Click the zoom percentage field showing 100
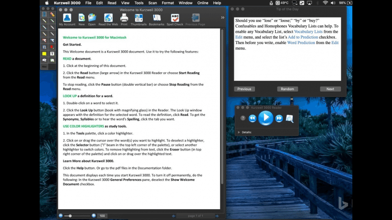The height and width of the screenshot is (220, 392). point(102,216)
